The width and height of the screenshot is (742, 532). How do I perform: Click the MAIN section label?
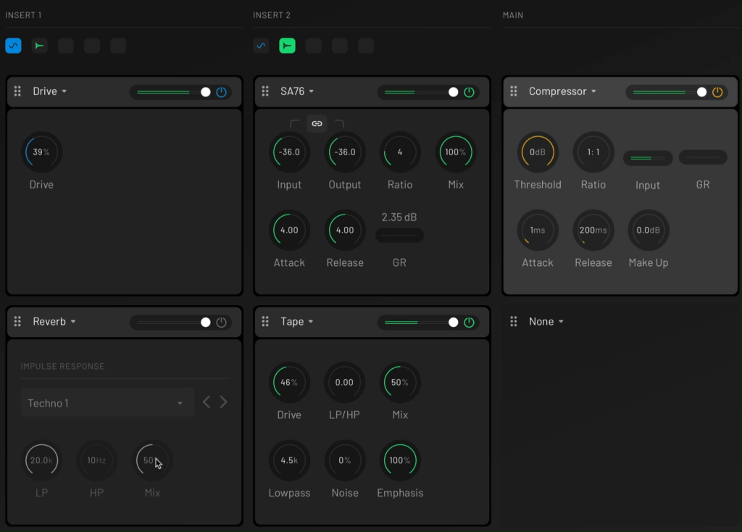click(513, 15)
